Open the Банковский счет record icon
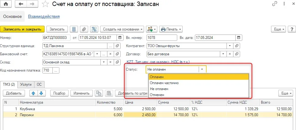The height and width of the screenshot is (130, 296). coord(117,54)
